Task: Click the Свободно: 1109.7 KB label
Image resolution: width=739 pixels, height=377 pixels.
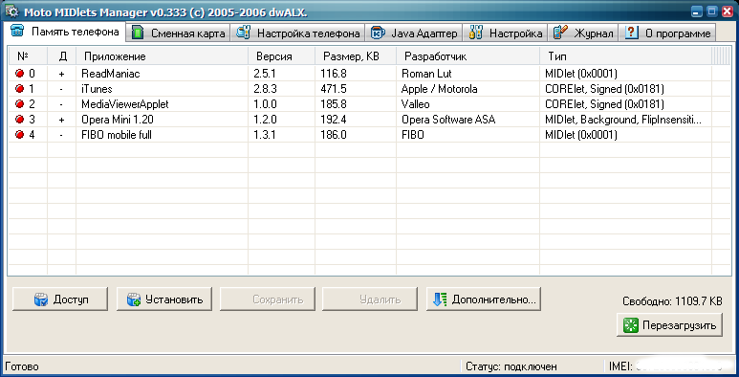Action: click(672, 301)
